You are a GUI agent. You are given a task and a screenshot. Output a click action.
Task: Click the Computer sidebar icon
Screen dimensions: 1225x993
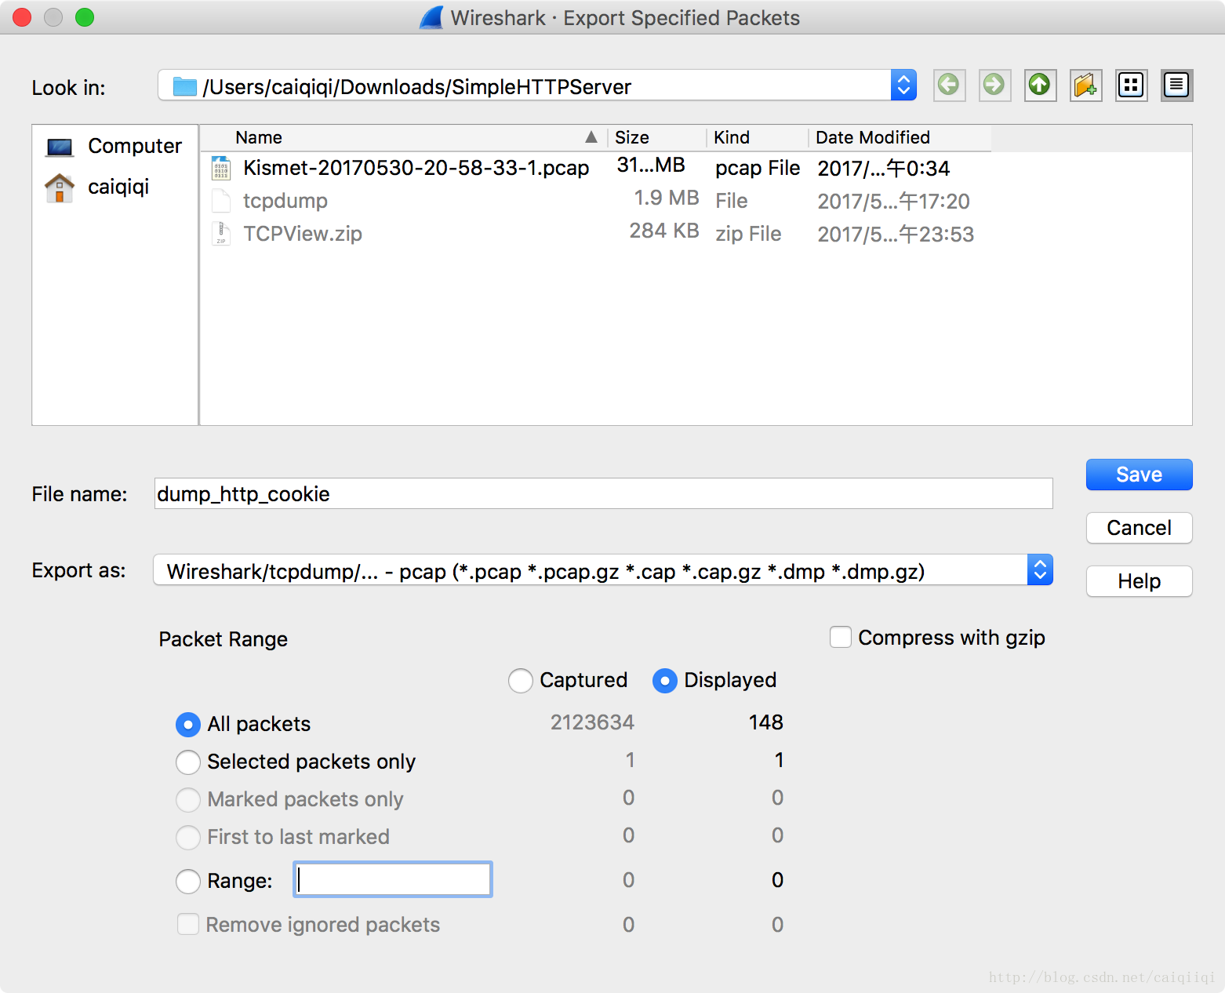pos(60,147)
